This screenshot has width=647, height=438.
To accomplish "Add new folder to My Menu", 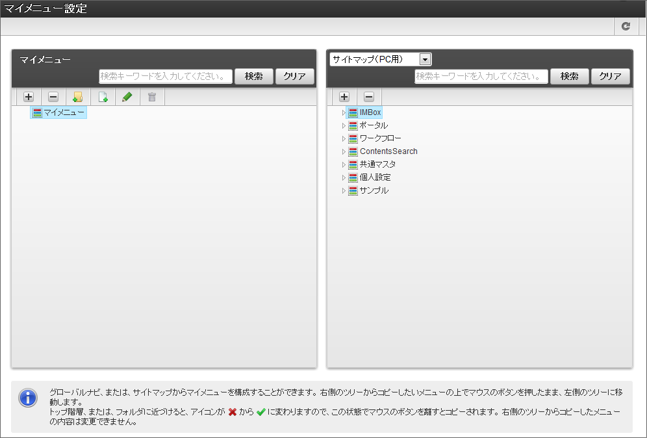I will (77, 97).
